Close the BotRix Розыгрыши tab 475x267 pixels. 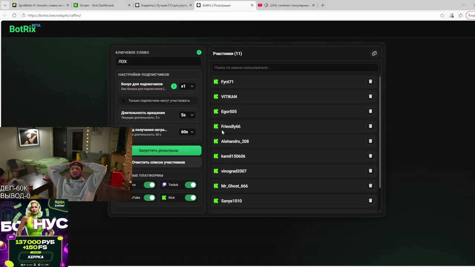click(252, 5)
